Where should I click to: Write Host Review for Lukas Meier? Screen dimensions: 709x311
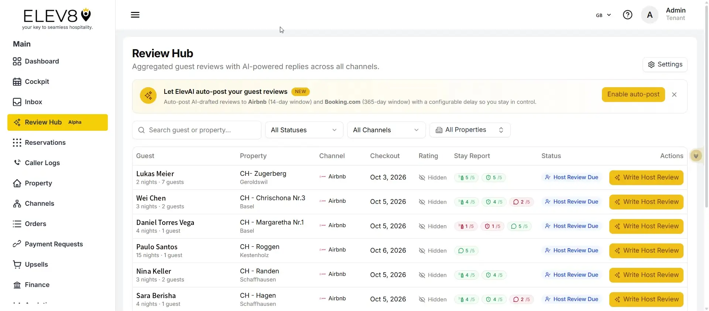(646, 178)
